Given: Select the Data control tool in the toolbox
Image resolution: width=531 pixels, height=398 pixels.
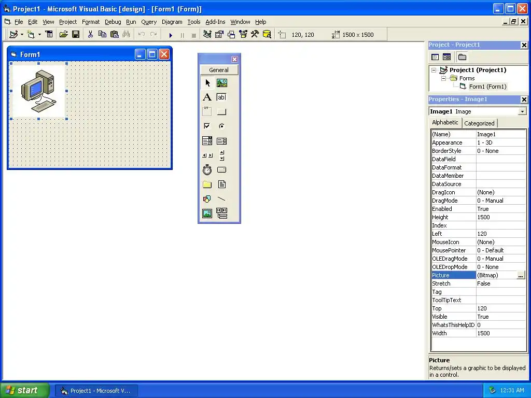Looking at the screenshot, I should click(222, 213).
